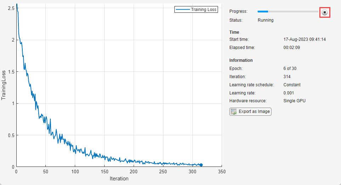Click the Single GPU hardware resource value
This screenshot has height=185, width=341.
pyautogui.click(x=294, y=101)
